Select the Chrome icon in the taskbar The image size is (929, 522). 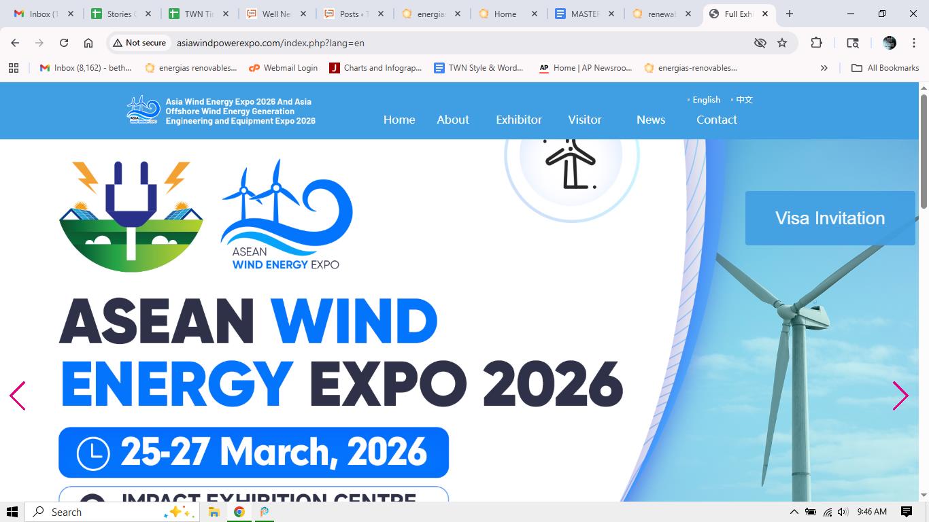click(239, 512)
